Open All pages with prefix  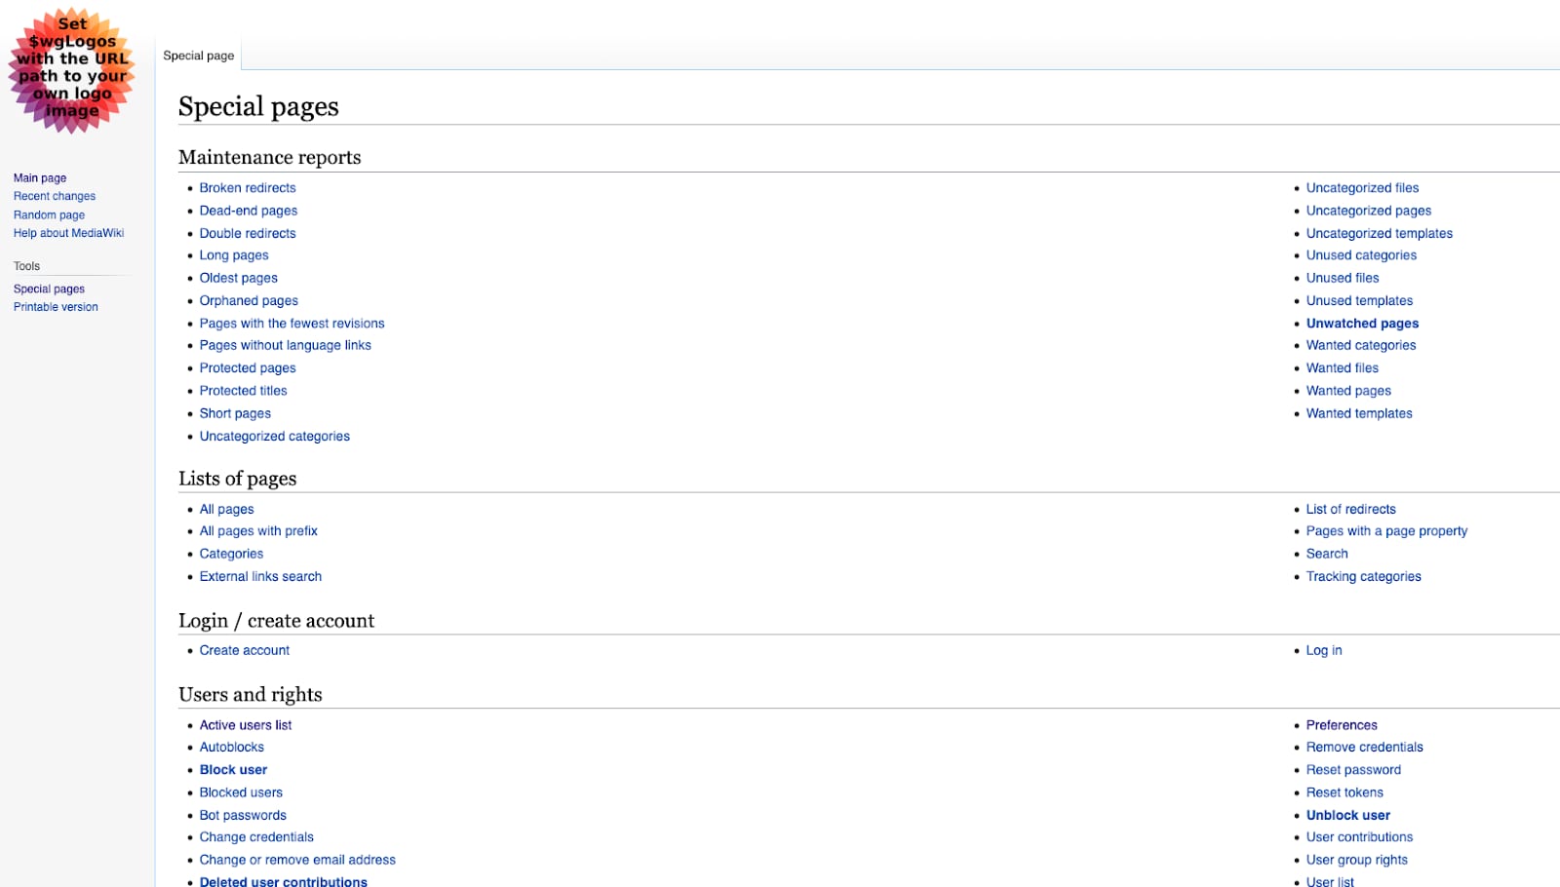tap(258, 530)
